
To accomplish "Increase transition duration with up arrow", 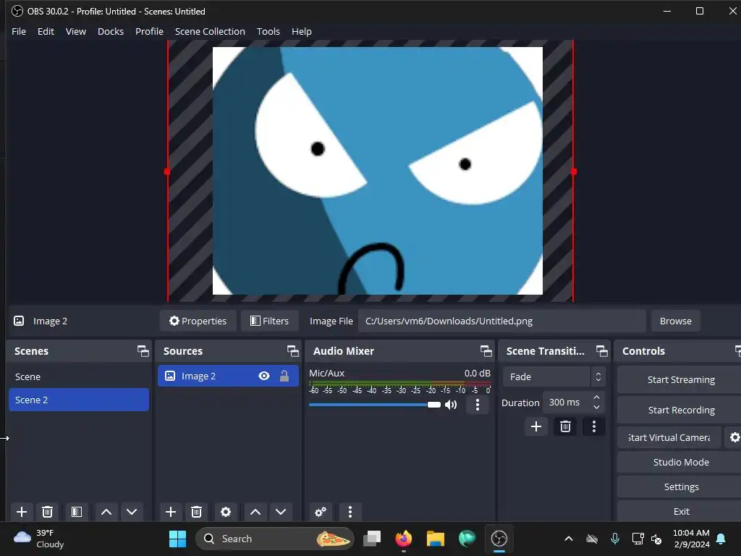I will pyautogui.click(x=596, y=397).
